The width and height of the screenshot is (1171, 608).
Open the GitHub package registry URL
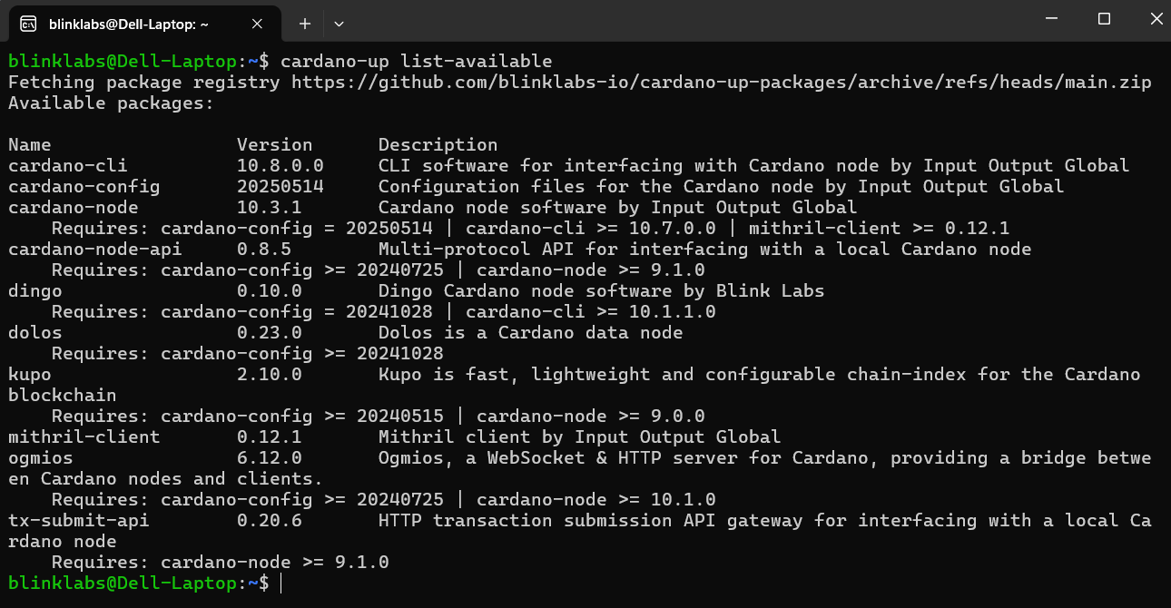(721, 83)
